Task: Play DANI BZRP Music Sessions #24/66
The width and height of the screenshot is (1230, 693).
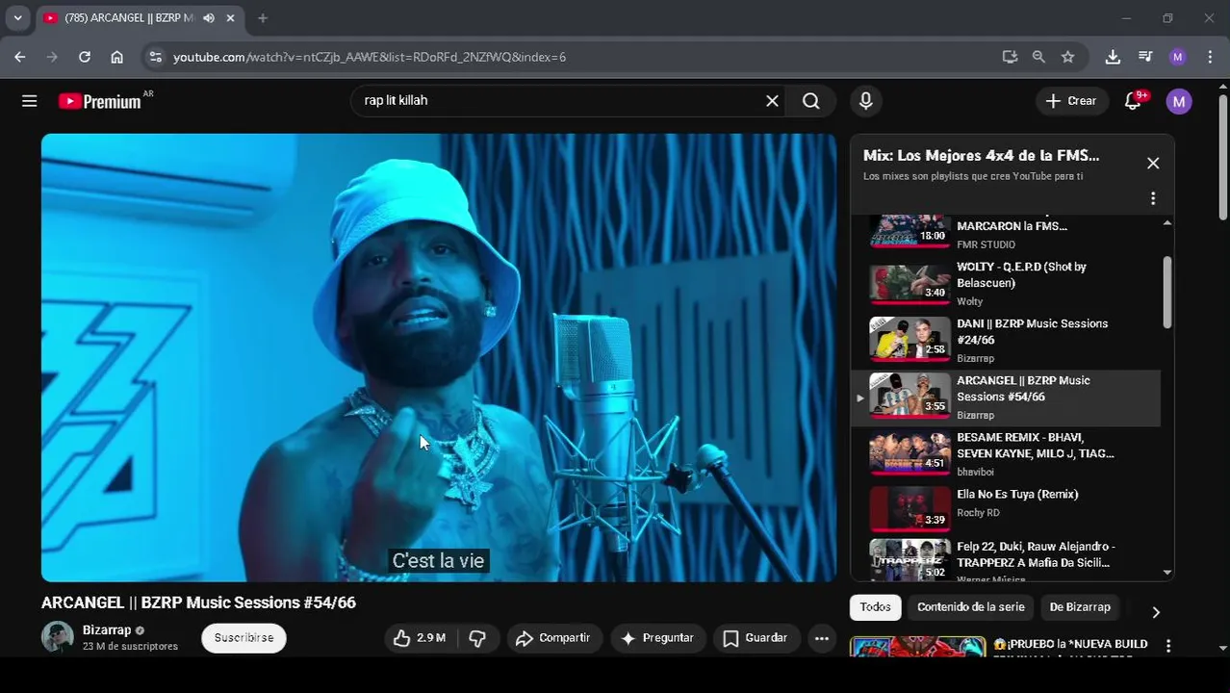Action: [1006, 341]
